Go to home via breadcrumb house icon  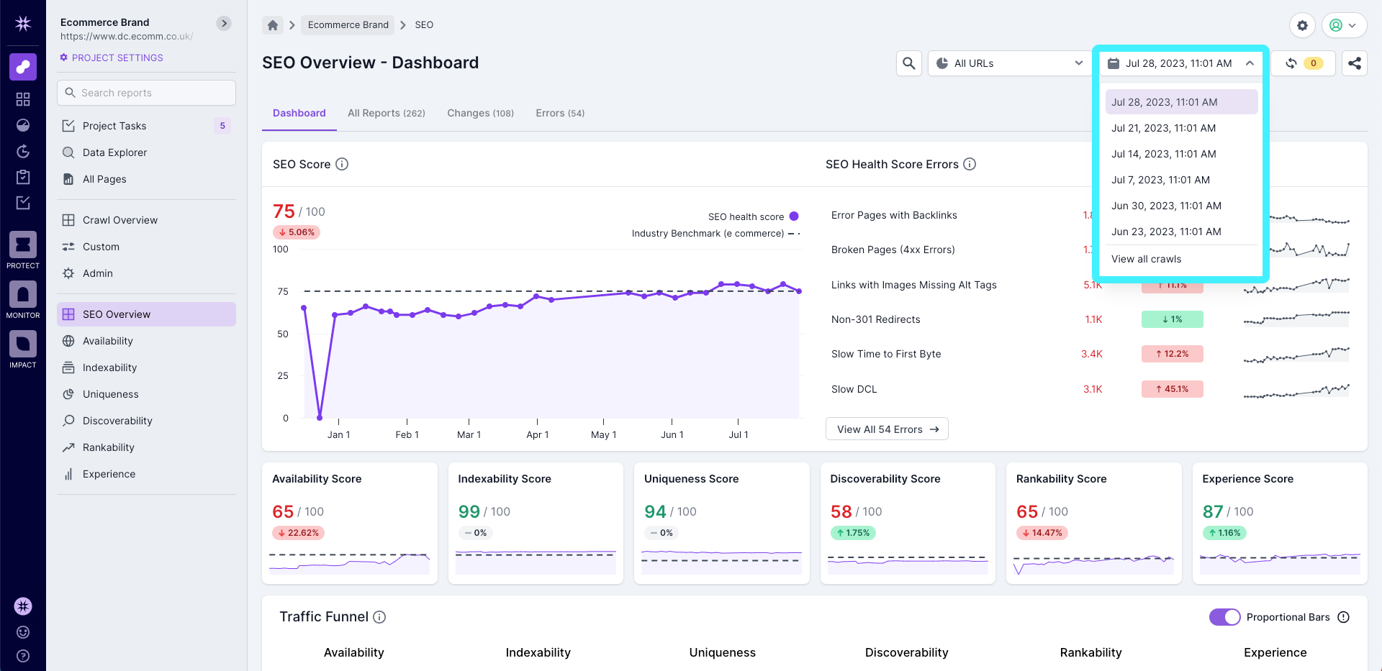[x=273, y=25]
